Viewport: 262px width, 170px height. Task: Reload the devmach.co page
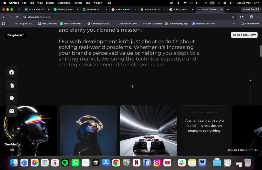17,17
